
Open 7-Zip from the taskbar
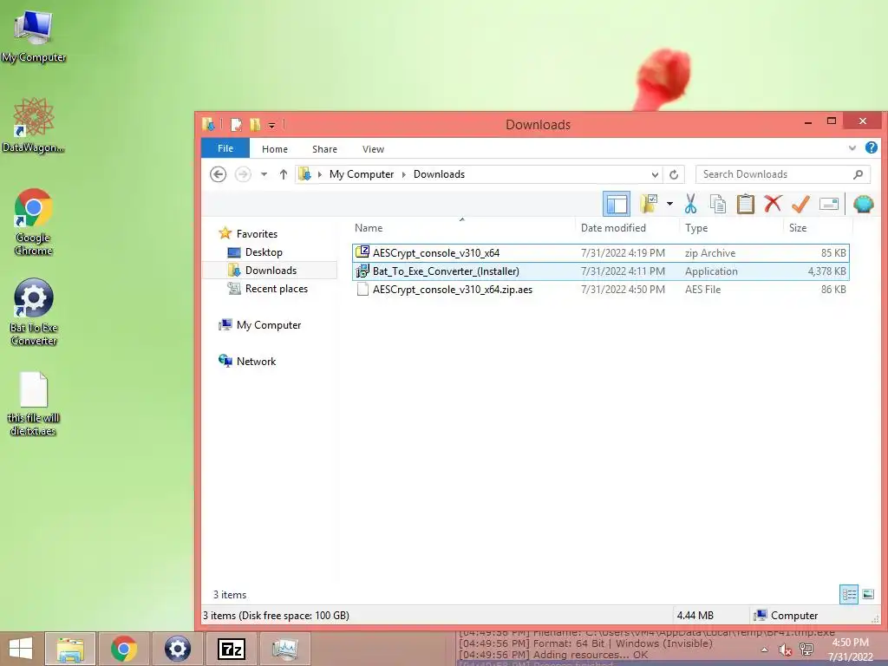[231, 649]
